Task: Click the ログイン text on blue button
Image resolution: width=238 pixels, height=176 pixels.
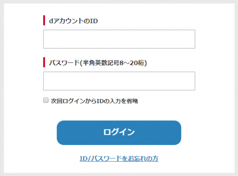Action: pyautogui.click(x=119, y=132)
